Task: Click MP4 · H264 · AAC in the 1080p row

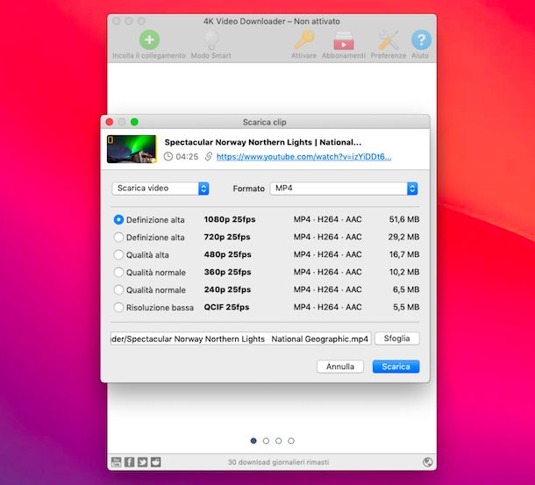Action: (x=327, y=219)
